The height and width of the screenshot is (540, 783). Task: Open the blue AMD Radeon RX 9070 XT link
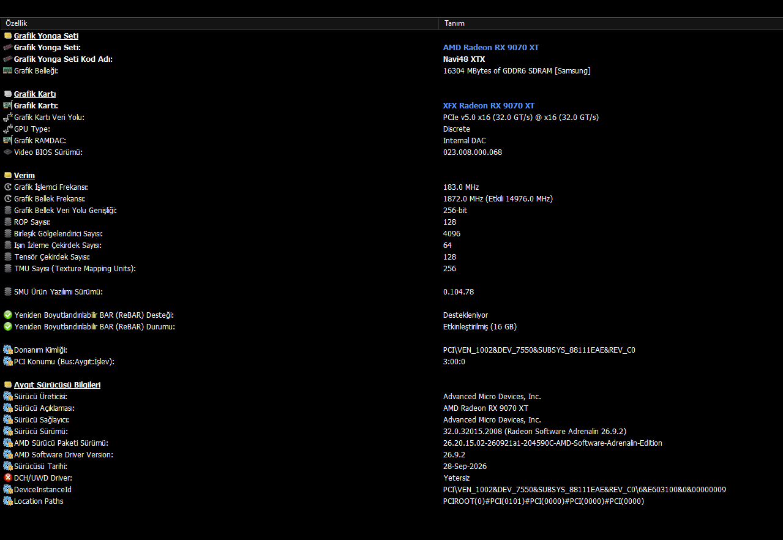point(491,48)
